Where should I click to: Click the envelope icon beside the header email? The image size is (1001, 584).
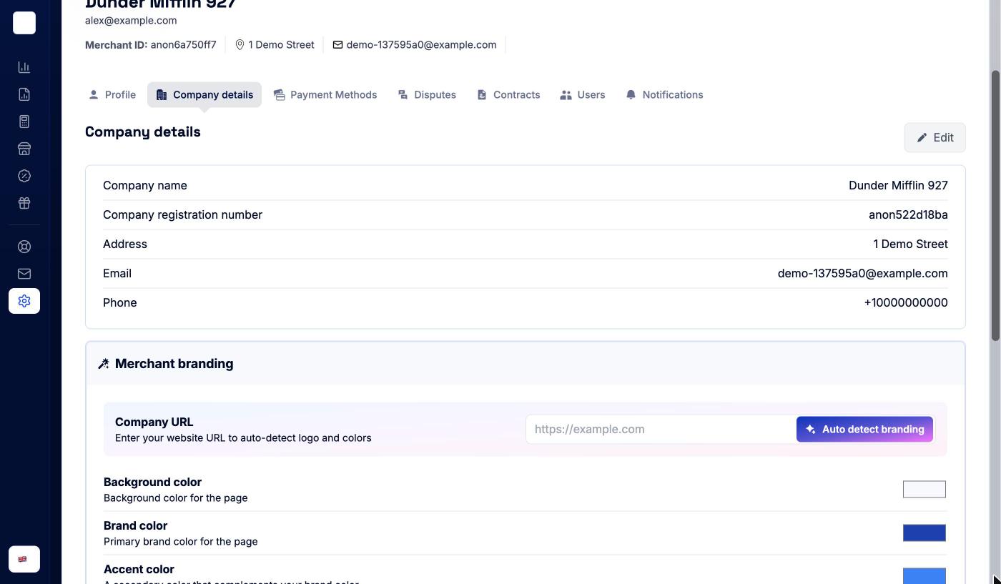[x=337, y=45]
